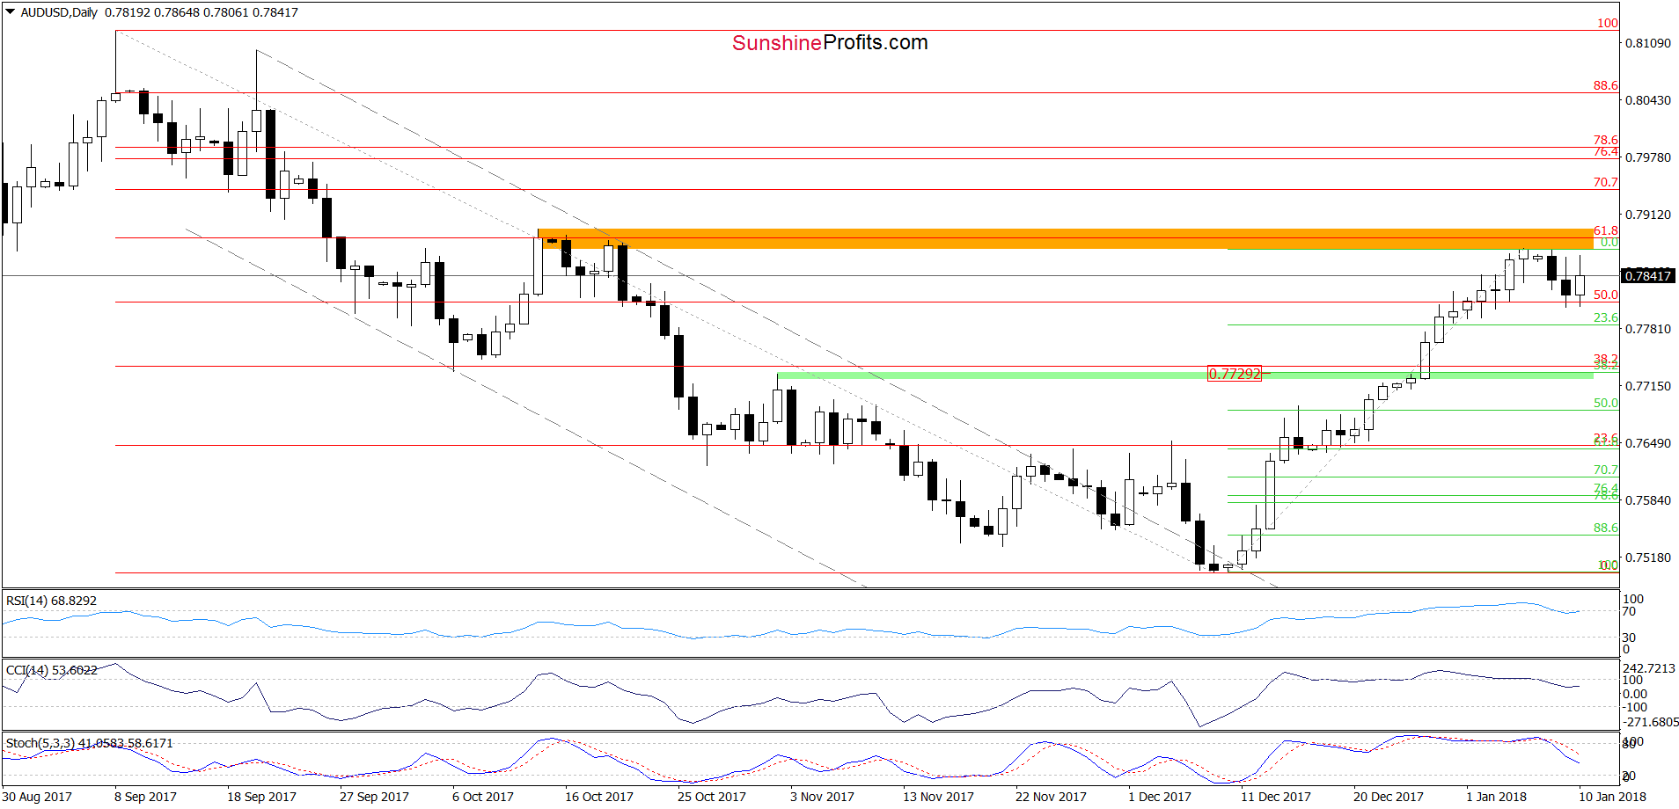Screen dimensions: 1679x809
Task: Open the chart dropdown arrow beside AUDUSD,Daily
Action: 11,12
